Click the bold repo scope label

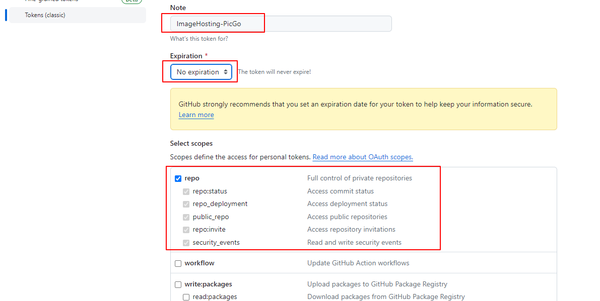click(192, 178)
